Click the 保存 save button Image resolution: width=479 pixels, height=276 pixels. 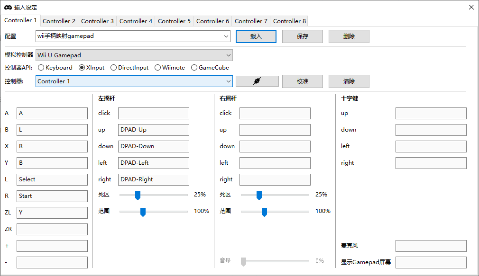(x=303, y=36)
